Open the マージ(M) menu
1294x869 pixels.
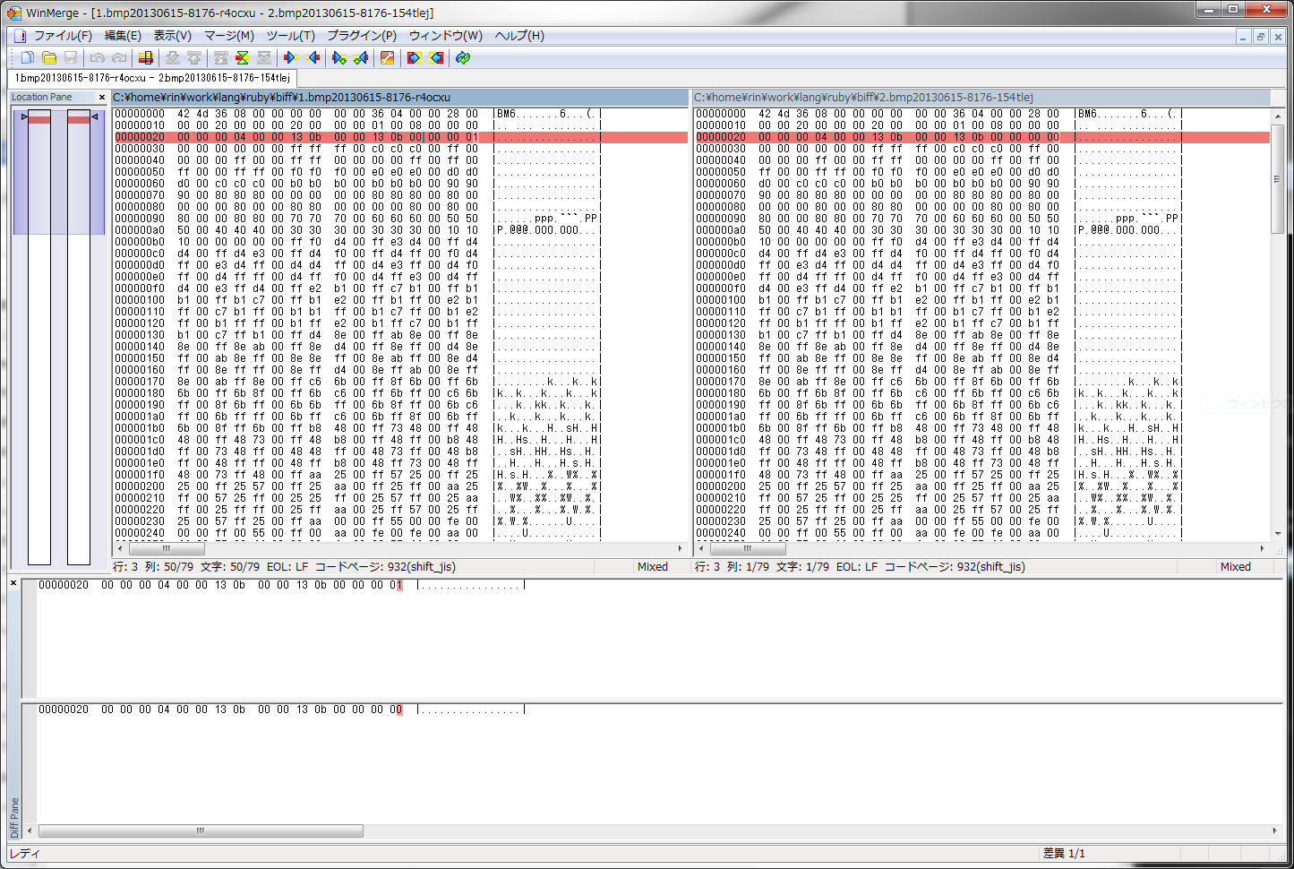pyautogui.click(x=229, y=36)
